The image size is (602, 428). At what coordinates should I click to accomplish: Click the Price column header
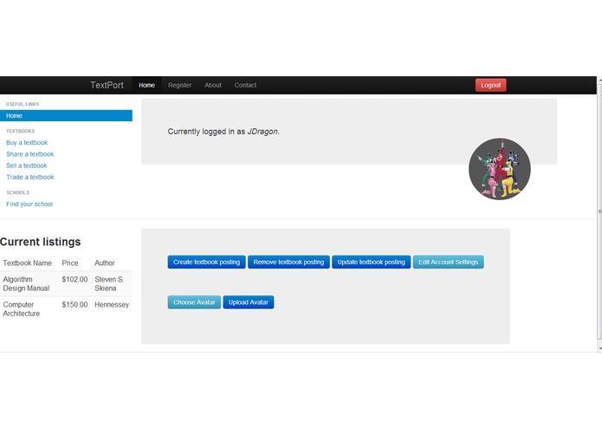pos(70,263)
